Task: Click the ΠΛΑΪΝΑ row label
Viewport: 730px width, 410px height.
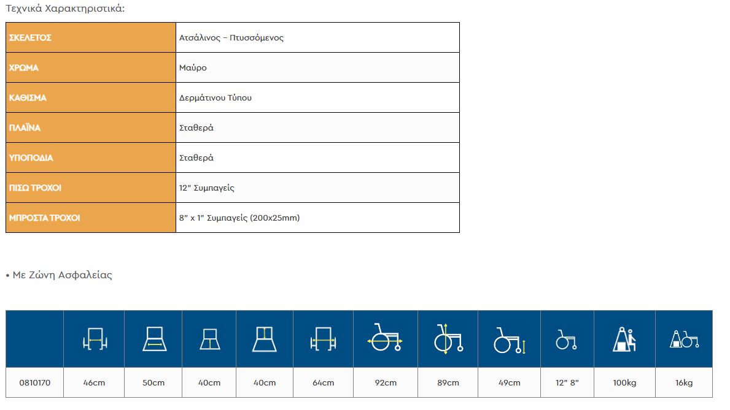Action: [25, 127]
